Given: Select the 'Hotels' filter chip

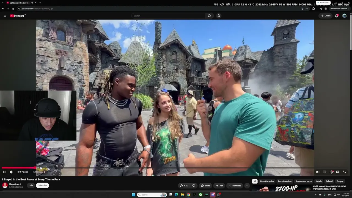Looking at the screenshot, I should [319, 181].
